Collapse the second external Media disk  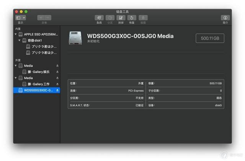point(16,78)
